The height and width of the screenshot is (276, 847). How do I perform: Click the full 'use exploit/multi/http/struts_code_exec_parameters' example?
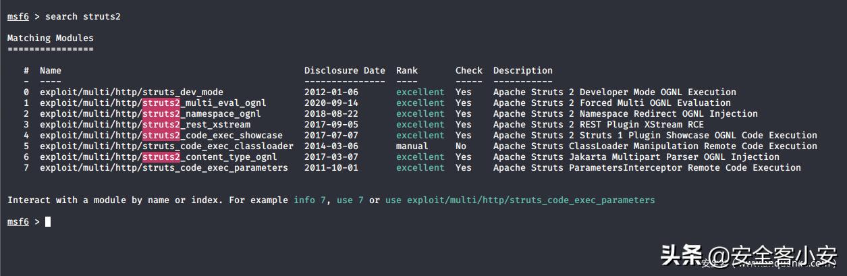tap(520, 200)
